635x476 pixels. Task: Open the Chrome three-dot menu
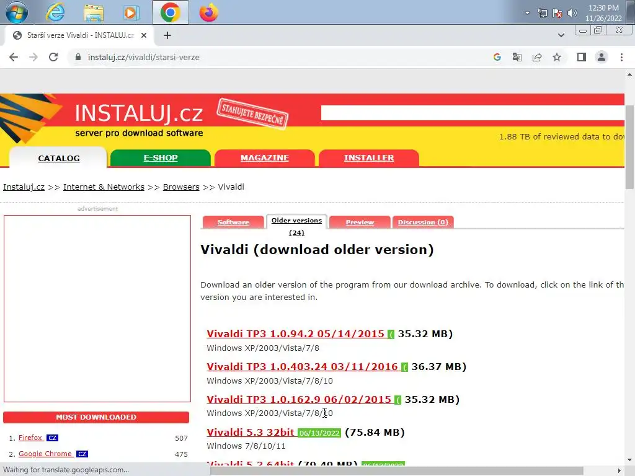pos(621,57)
